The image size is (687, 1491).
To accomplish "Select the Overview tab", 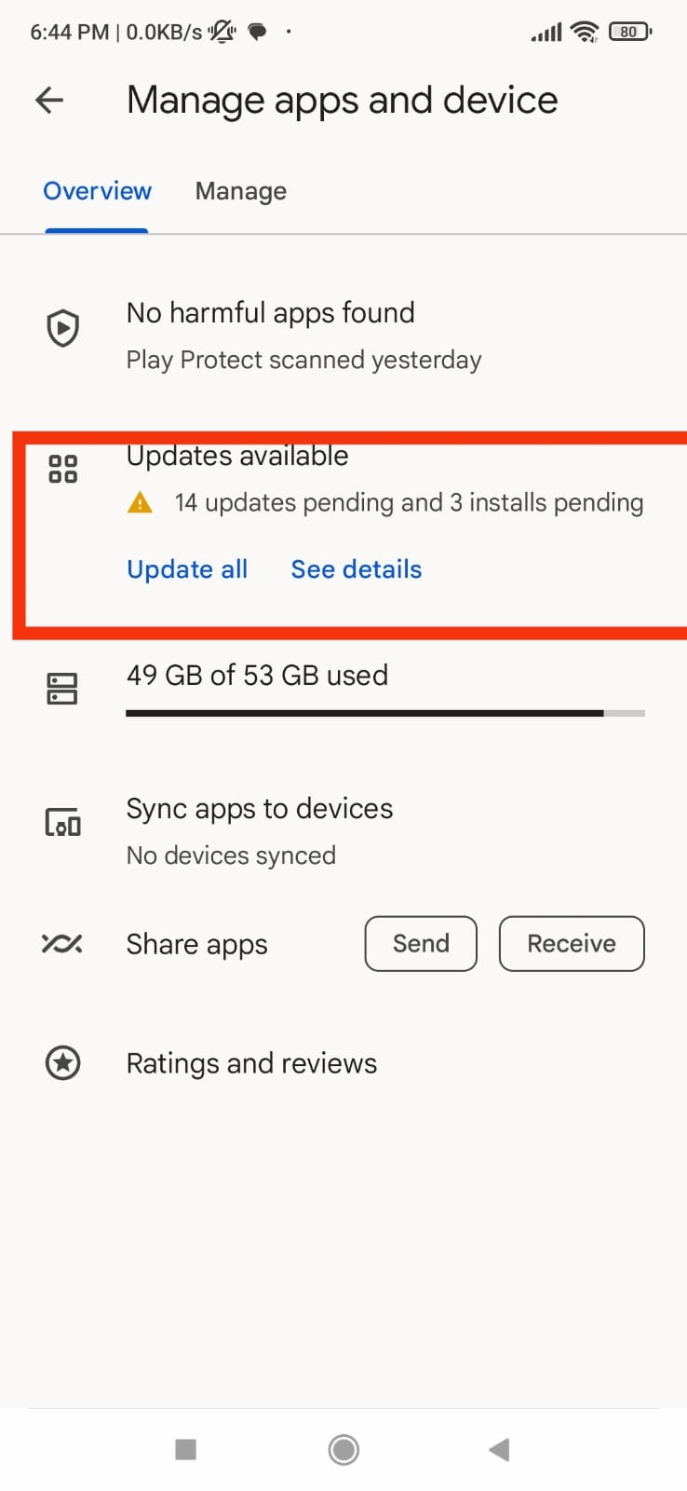I will [97, 192].
